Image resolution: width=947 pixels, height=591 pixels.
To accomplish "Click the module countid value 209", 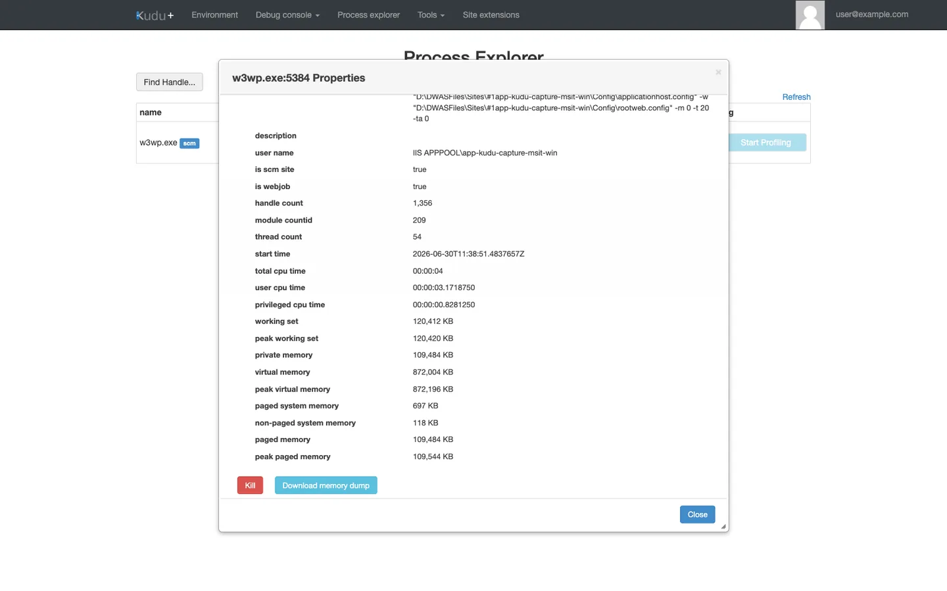I will (419, 221).
